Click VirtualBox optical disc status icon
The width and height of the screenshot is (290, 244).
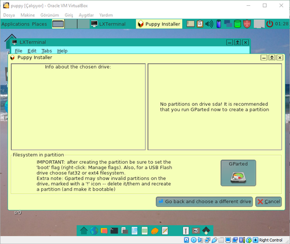[194, 240]
